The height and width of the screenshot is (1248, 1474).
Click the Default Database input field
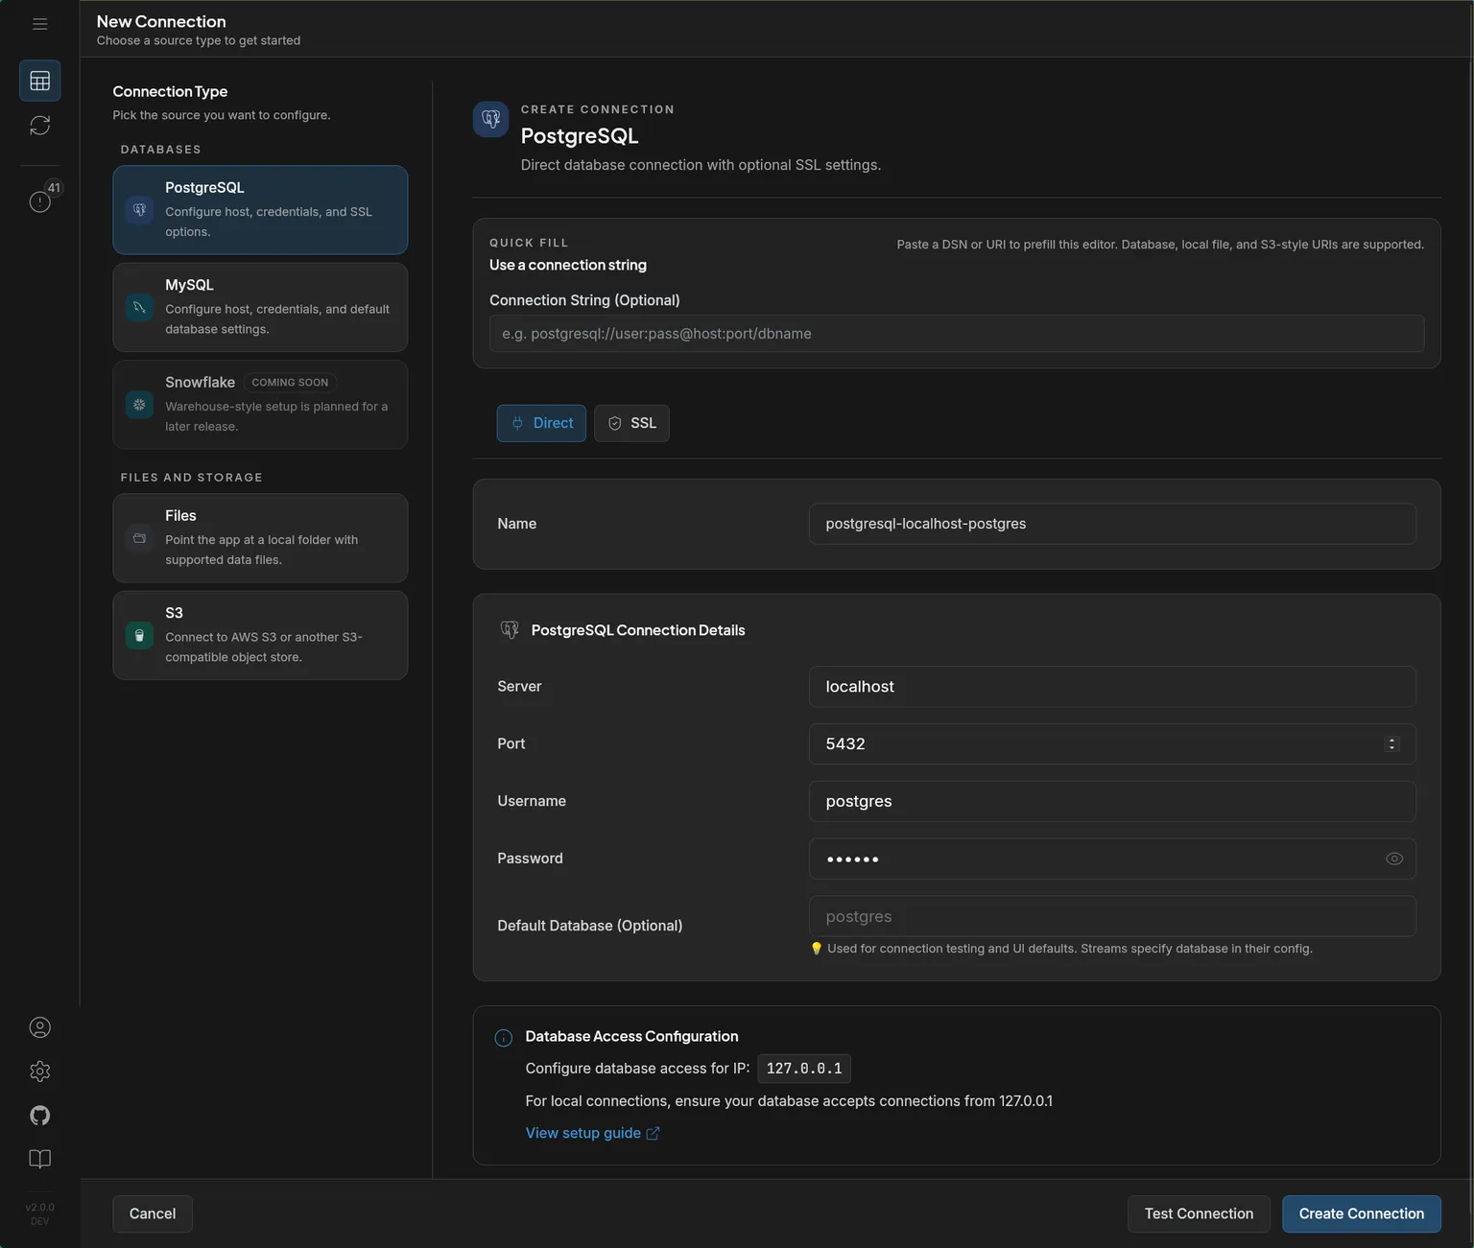pyautogui.click(x=1112, y=916)
